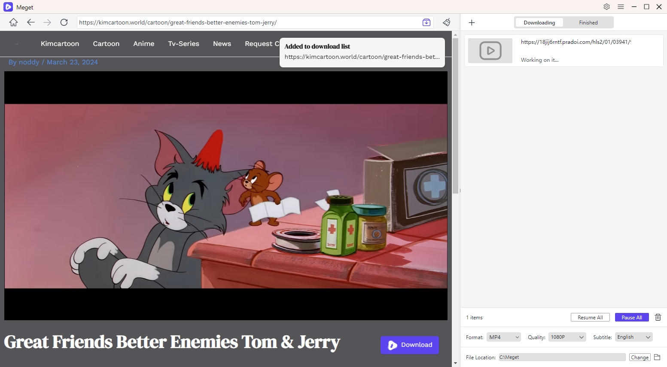Open the Kimcartoon menu item
This screenshot has height=367, width=667.
[60, 44]
